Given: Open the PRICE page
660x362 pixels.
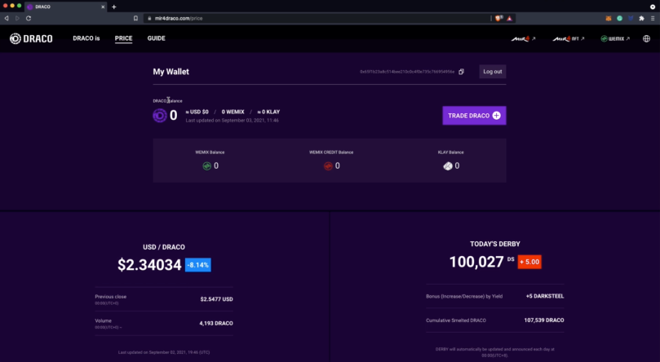Looking at the screenshot, I should (x=123, y=38).
